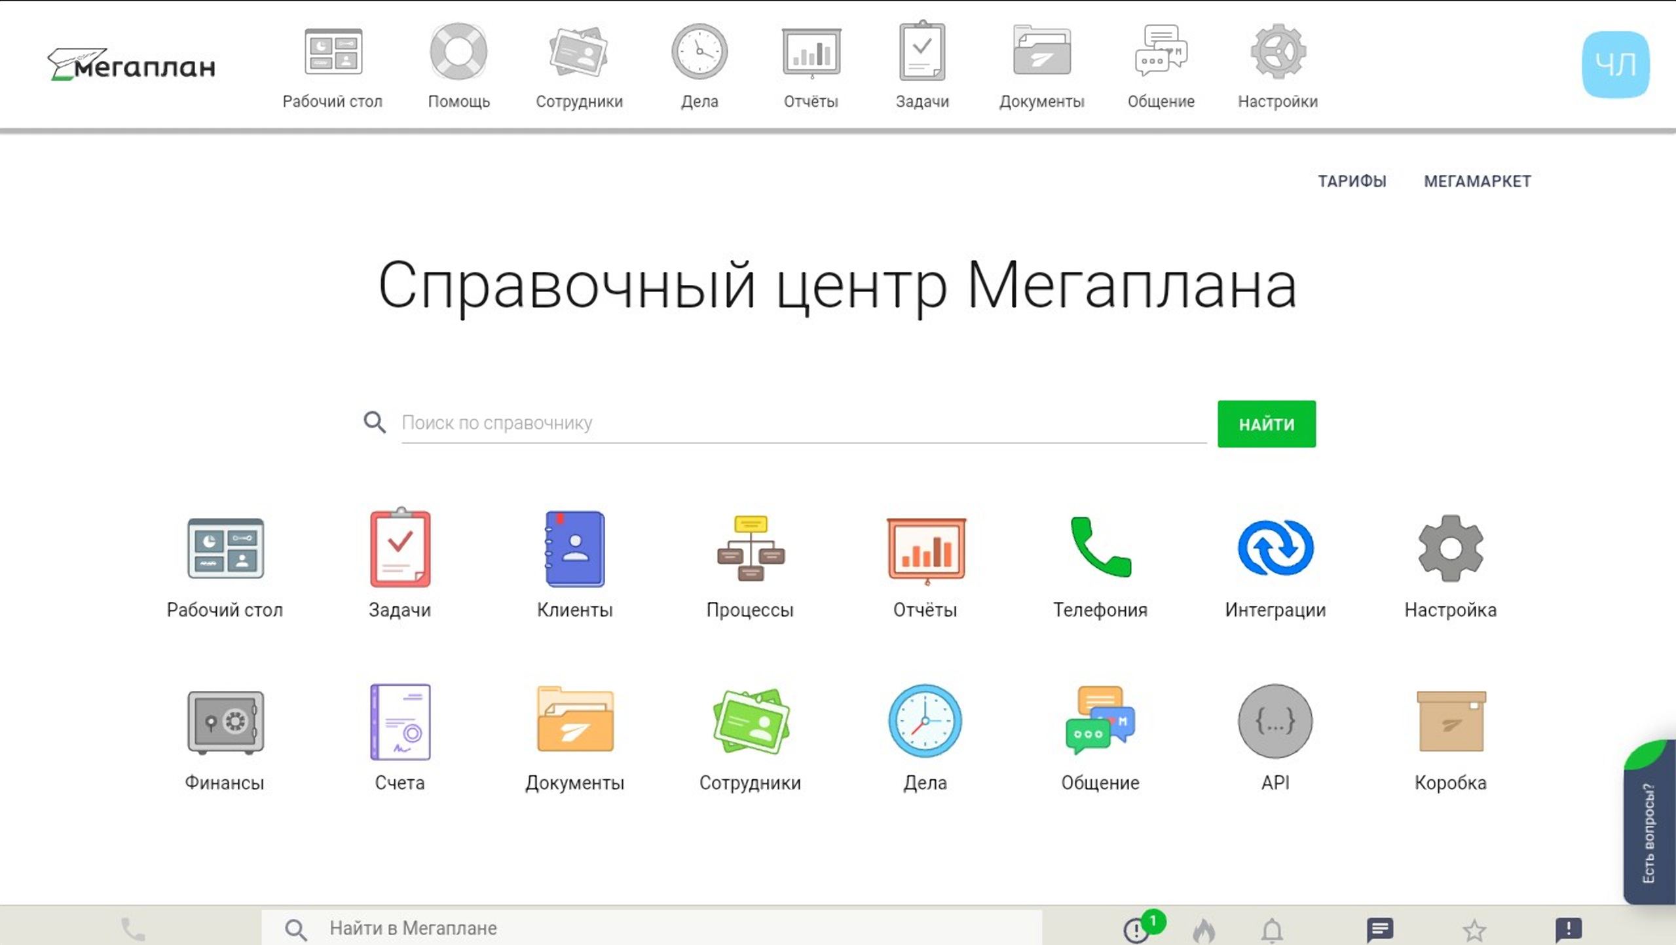Open Настройки in the top navigation

[x=1277, y=65]
